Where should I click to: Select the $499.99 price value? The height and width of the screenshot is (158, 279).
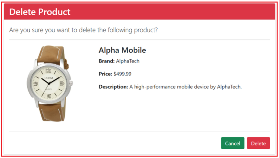click(122, 74)
